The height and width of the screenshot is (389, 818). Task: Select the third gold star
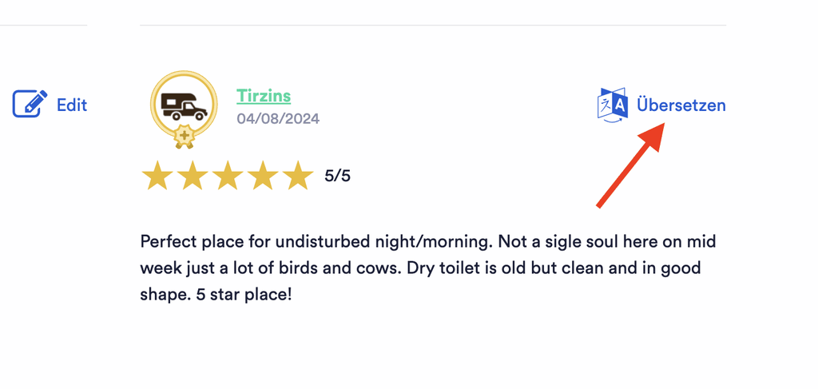(x=228, y=176)
